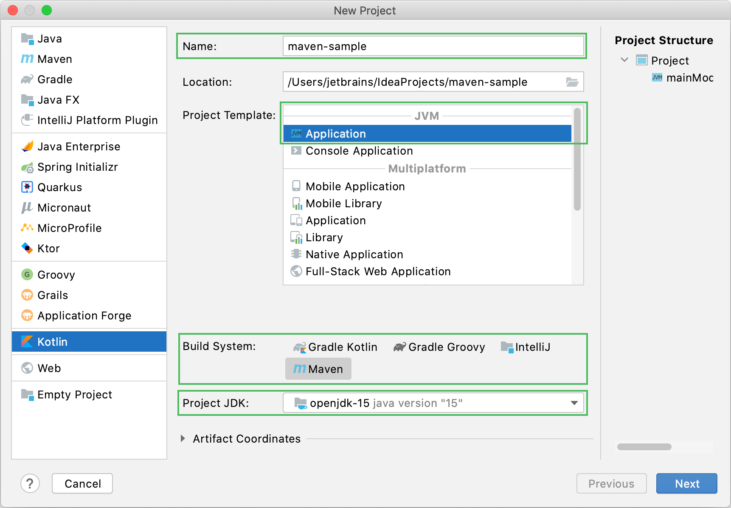
Task: Choose the Java Enterprise generator label
Action: 79,147
